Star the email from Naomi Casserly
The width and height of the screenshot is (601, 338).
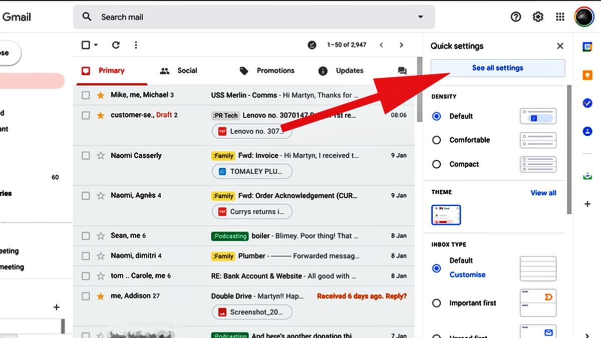pyautogui.click(x=99, y=155)
